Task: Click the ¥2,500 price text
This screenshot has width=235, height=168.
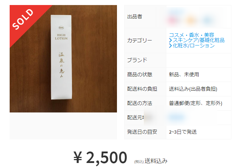Action: 100,158
